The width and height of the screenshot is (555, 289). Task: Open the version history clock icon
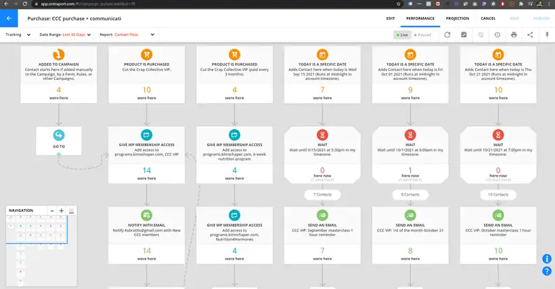(497, 35)
